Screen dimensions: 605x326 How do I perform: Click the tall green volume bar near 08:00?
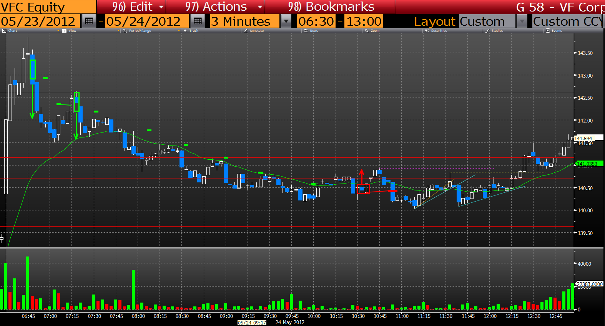click(133, 290)
